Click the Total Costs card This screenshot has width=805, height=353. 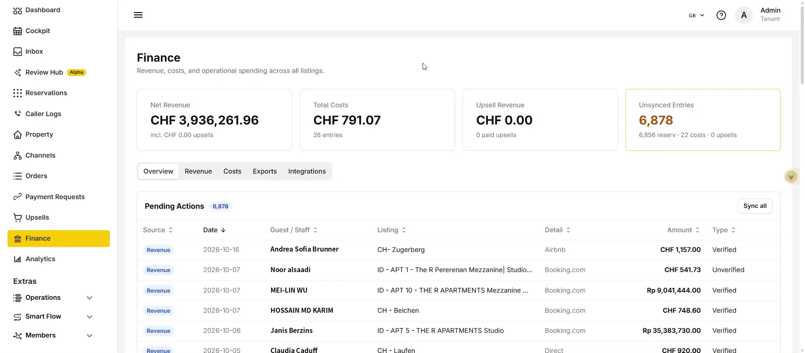pos(377,120)
